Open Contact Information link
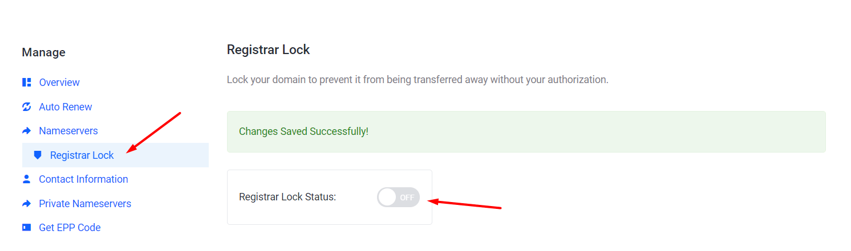This screenshot has height=251, width=851. point(83,179)
